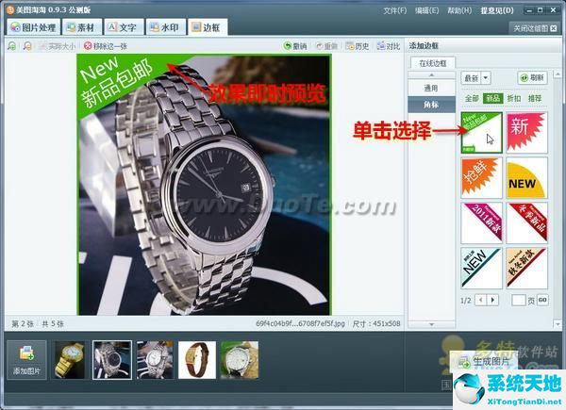Select the 边框 border tab

tap(208, 27)
